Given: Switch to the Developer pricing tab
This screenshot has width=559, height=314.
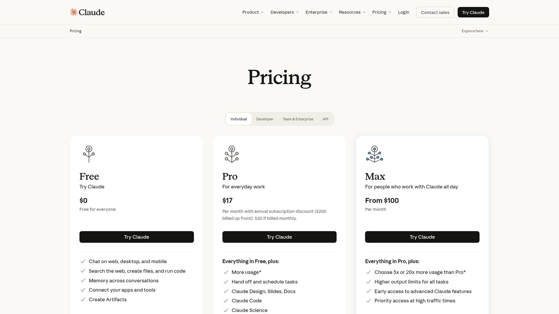Looking at the screenshot, I should 265,119.
